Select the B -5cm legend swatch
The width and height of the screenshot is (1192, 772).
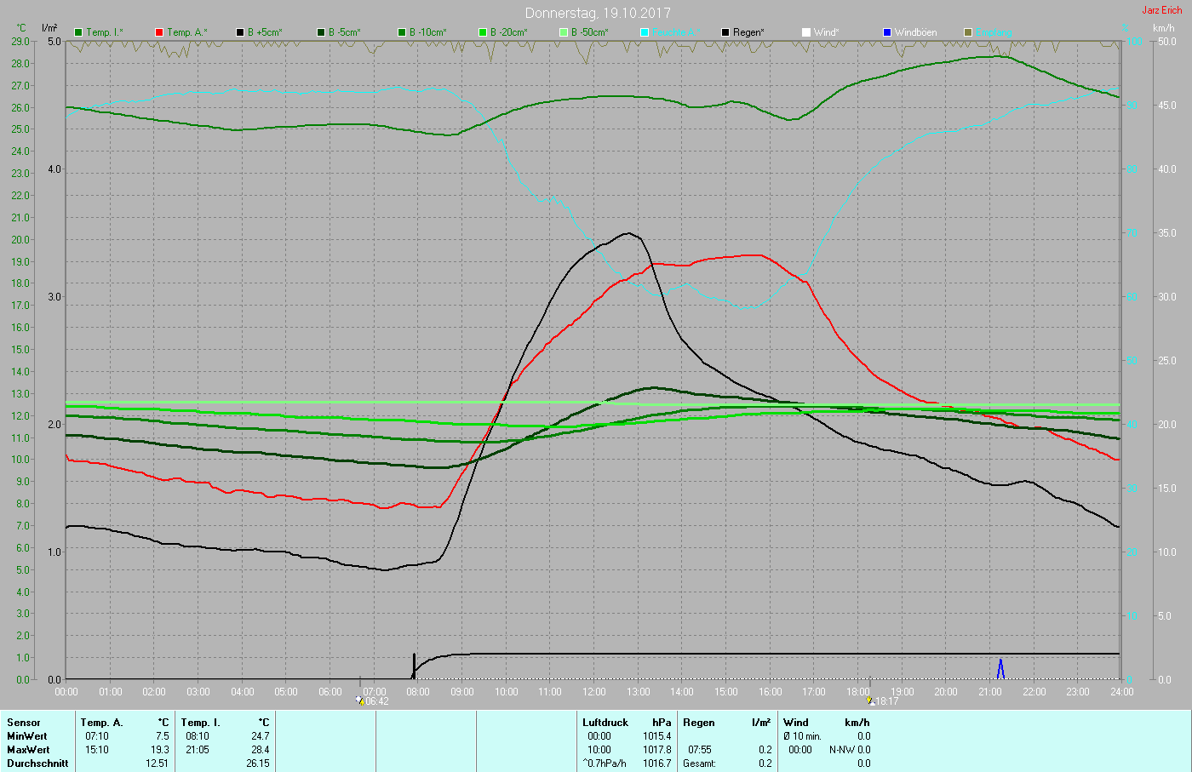321,32
